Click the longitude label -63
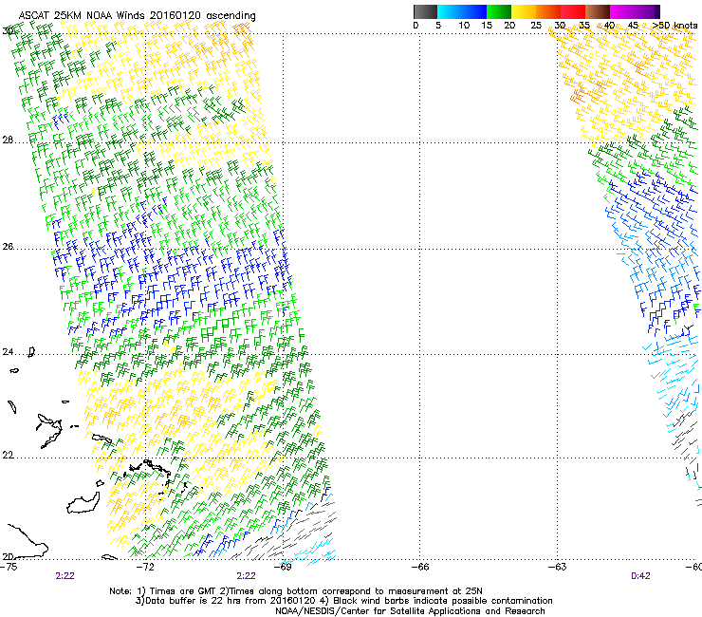Viewport: 702px width, 617px height. click(558, 567)
